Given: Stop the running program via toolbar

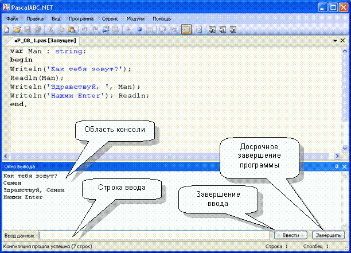Looking at the screenshot, I should 139,29.
